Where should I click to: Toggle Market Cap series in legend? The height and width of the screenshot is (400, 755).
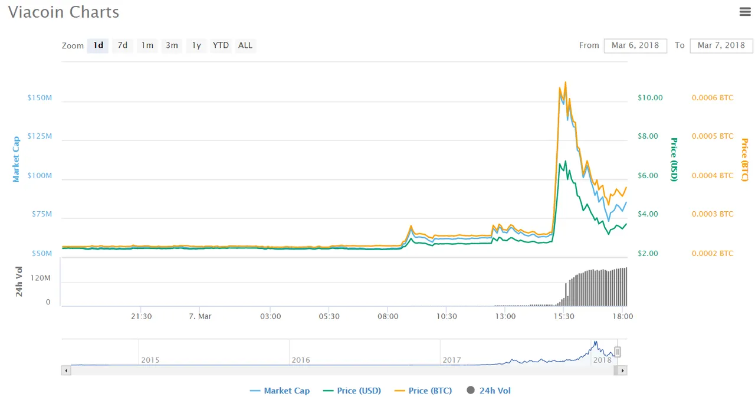click(x=280, y=391)
